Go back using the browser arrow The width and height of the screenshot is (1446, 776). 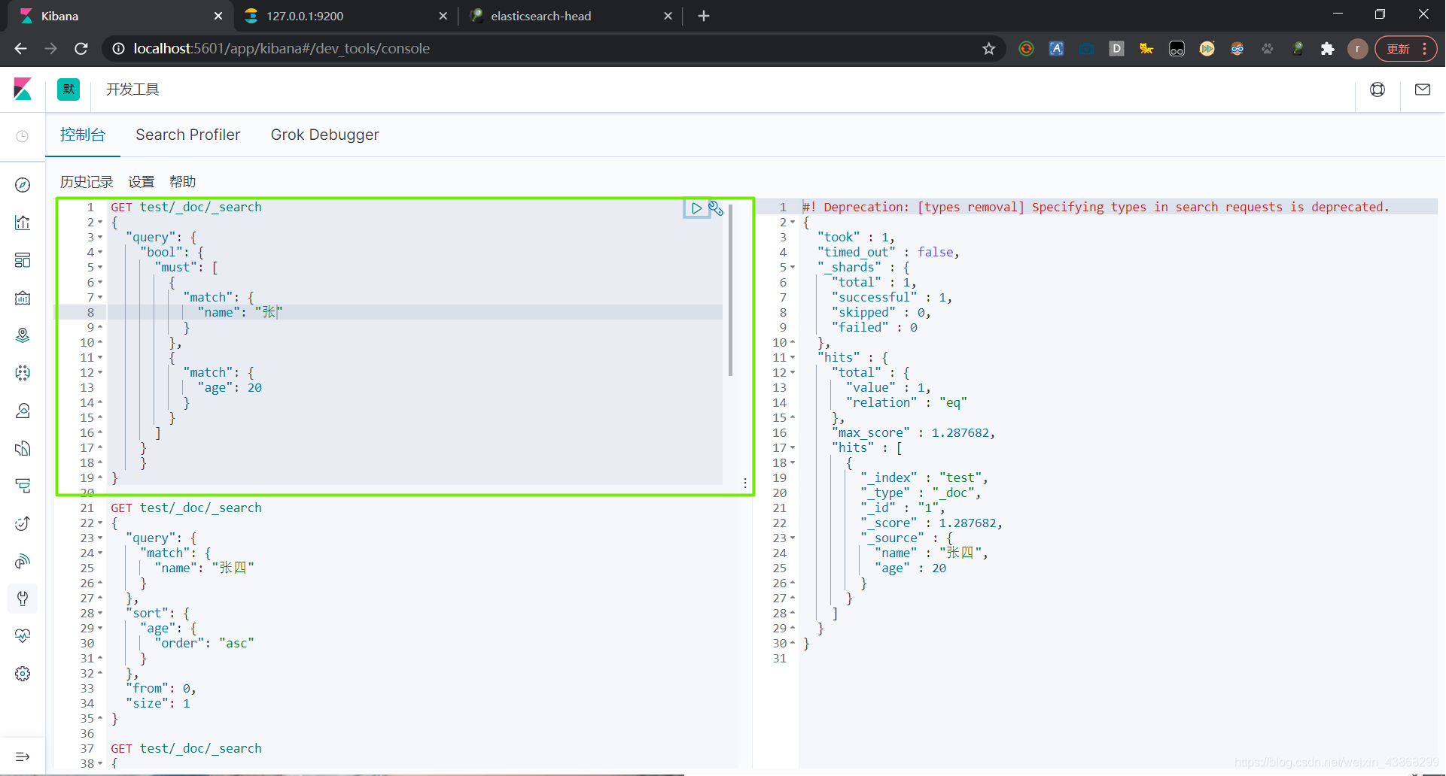[x=20, y=49]
